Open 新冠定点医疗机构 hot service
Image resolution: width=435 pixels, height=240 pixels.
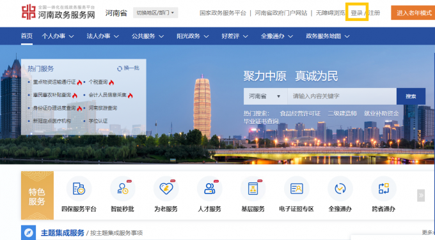(x=52, y=121)
